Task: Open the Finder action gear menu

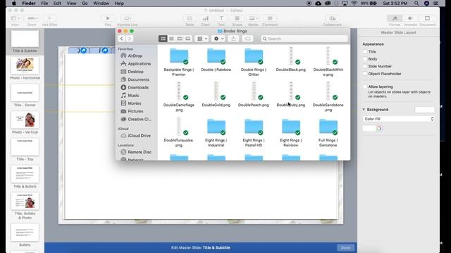Action: click(x=218, y=39)
